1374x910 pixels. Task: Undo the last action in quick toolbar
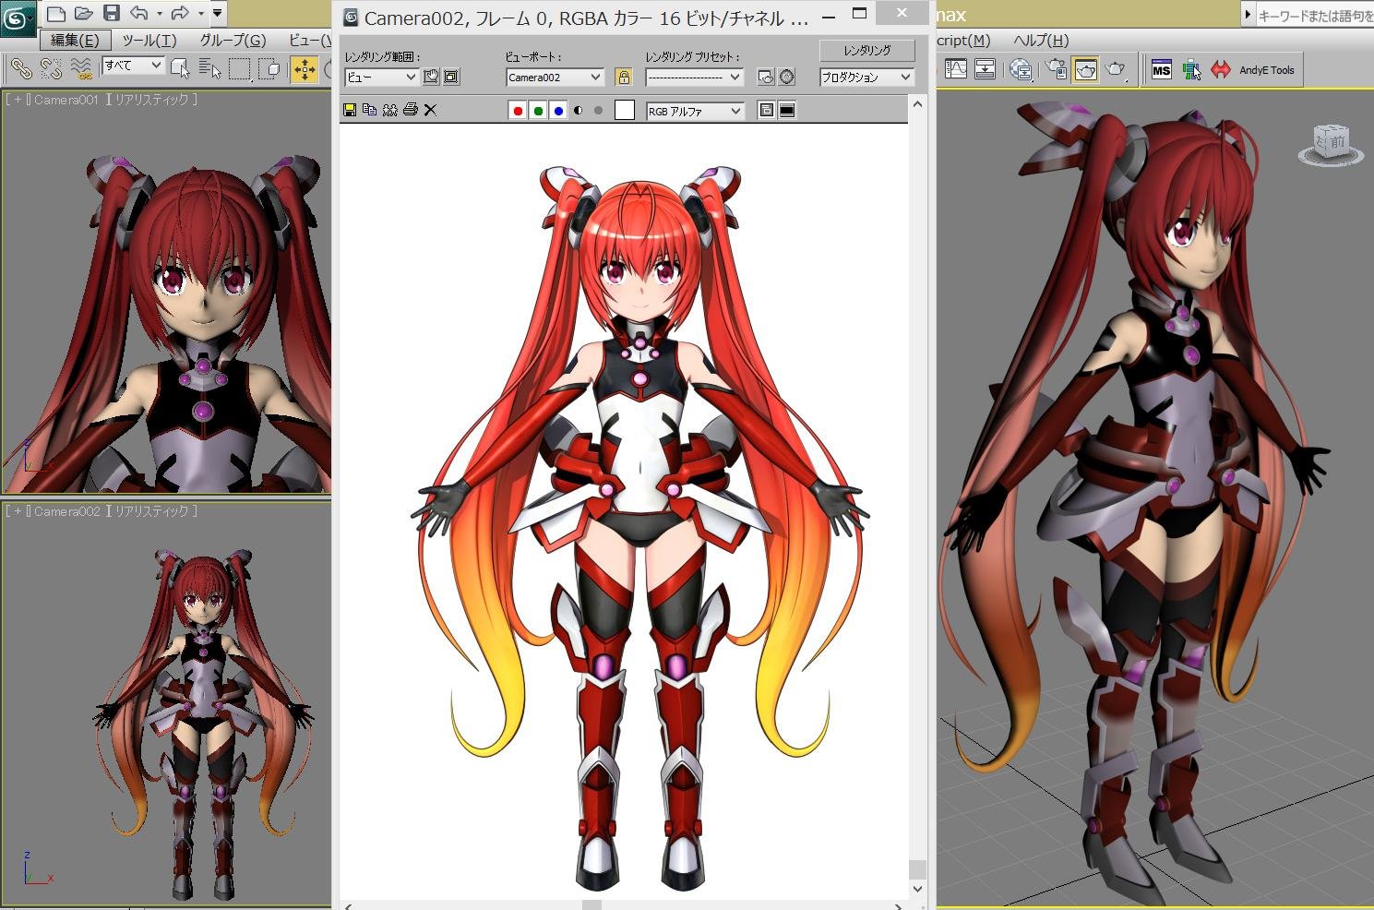[139, 13]
